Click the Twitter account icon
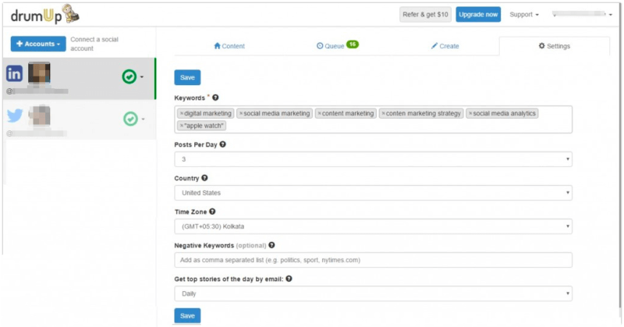The width and height of the screenshot is (624, 327). pos(14,116)
